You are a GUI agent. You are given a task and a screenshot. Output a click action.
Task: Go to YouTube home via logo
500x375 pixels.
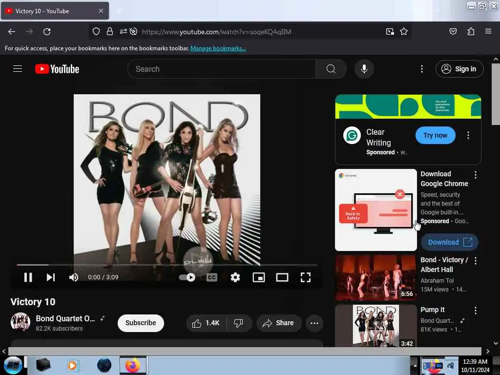click(57, 69)
